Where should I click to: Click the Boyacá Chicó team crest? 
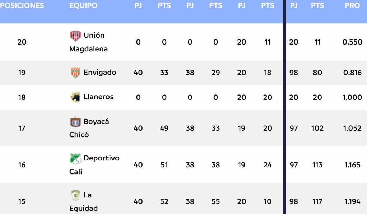click(x=75, y=122)
